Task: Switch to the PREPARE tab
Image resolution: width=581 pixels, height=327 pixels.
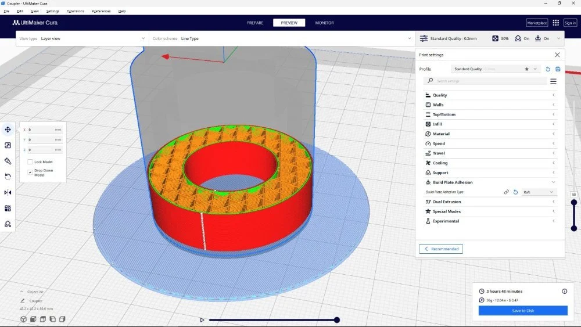Action: click(255, 23)
